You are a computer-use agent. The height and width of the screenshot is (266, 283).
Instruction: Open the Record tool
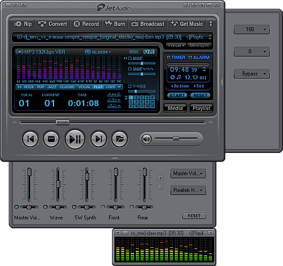click(86, 24)
